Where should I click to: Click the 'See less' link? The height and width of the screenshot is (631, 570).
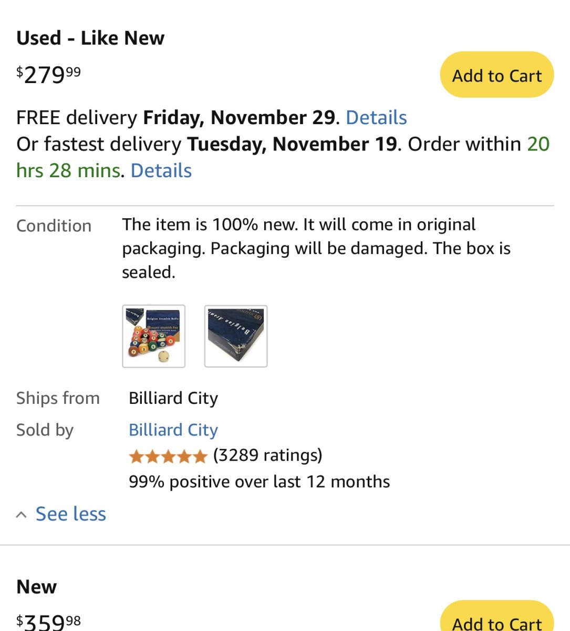[70, 514]
